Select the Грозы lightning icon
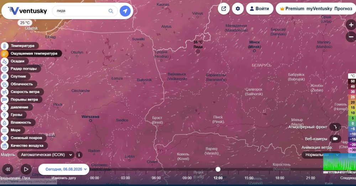356x186 pixels. [x=5, y=115]
